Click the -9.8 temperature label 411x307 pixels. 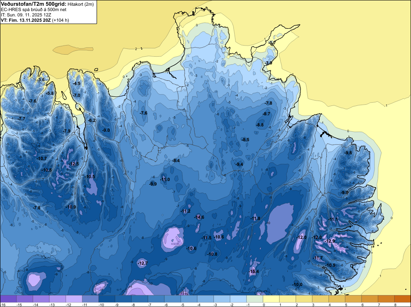[348, 153]
